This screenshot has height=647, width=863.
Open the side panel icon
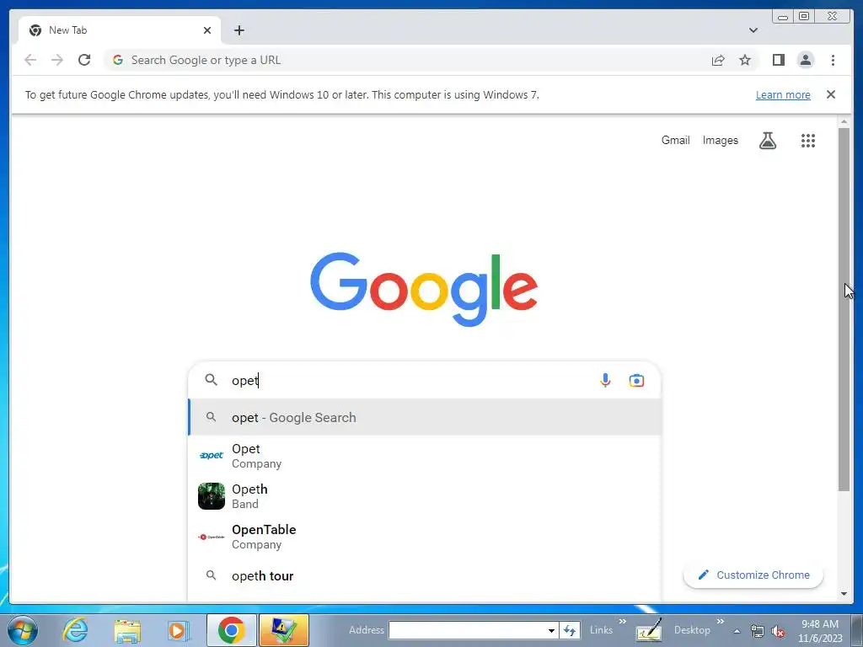[778, 60]
